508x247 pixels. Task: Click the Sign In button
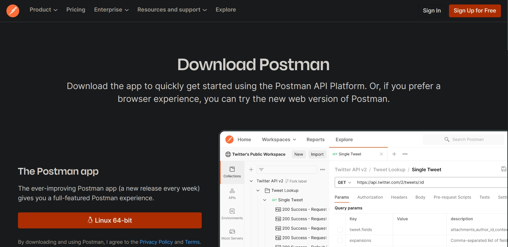[432, 11]
